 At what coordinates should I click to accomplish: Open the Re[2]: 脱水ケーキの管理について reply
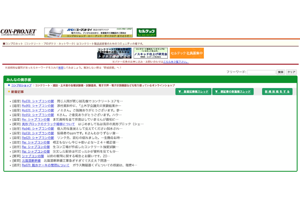point(45,165)
